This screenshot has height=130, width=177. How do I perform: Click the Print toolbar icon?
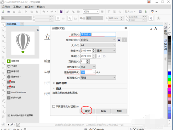tap(19, 12)
